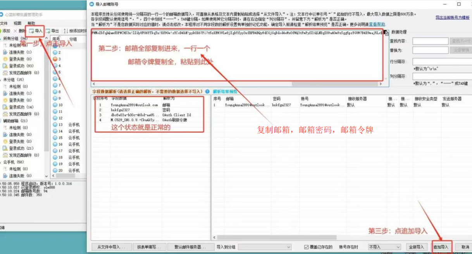The image size is (472, 254).
Task: Click the blue status icon of row 16
Action: tap(55, 144)
